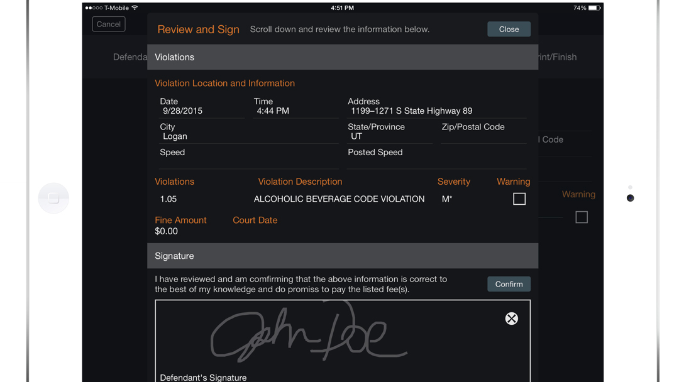Set a Court Date in the empty field

[x=270, y=231]
